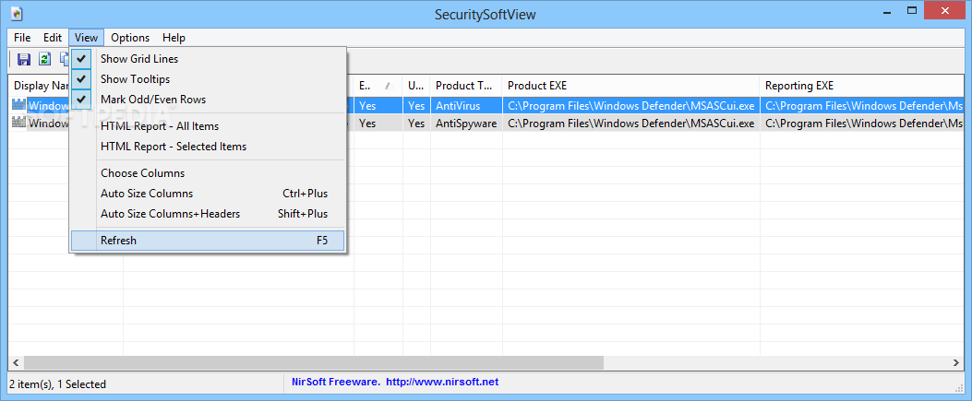Click the horizontal scrollbar thumb
The height and width of the screenshot is (401, 972).
314,362
